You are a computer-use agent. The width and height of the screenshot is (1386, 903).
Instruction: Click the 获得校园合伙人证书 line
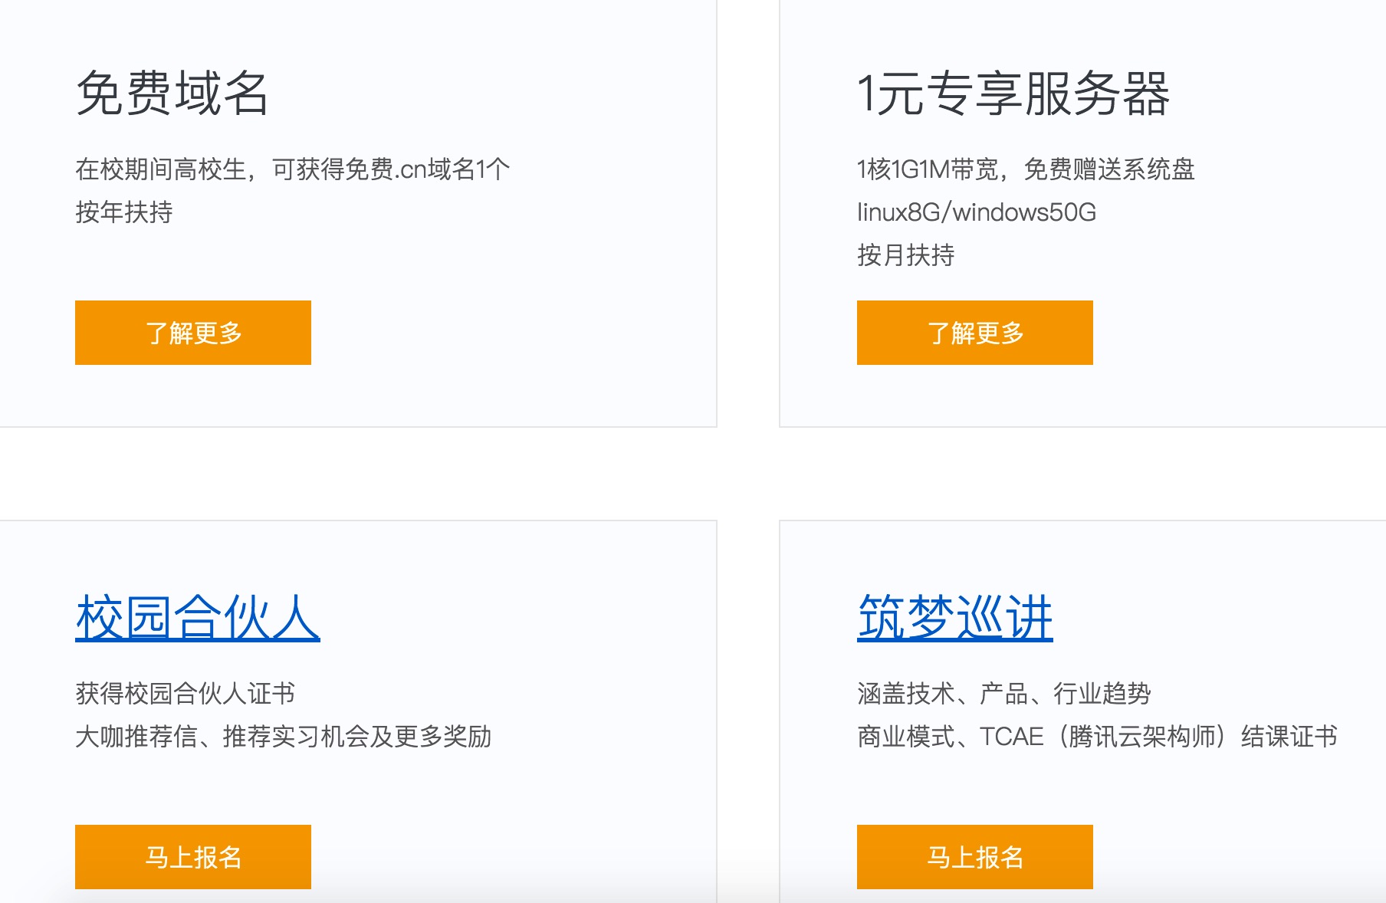pos(185,693)
